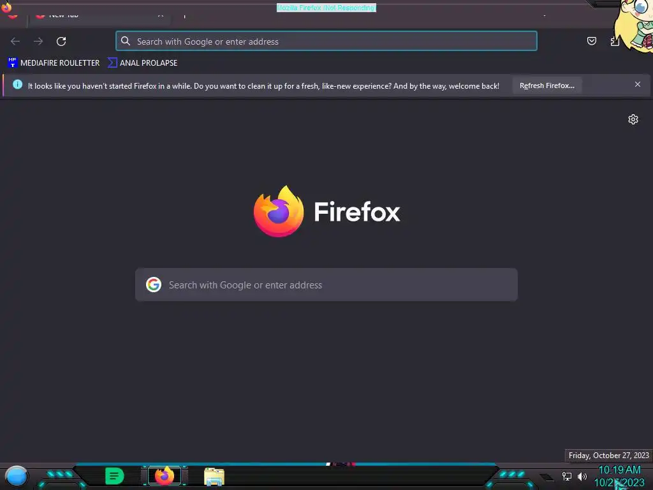Open MEDIAFIRE ROULETTER bookmark
Viewport: 653px width, 490px height.
[54, 63]
